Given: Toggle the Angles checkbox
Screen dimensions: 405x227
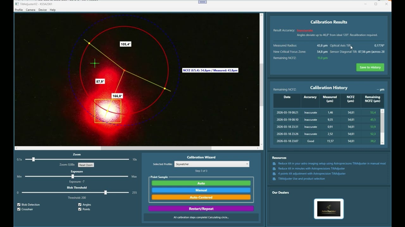Looking at the screenshot, I should click(80, 205).
